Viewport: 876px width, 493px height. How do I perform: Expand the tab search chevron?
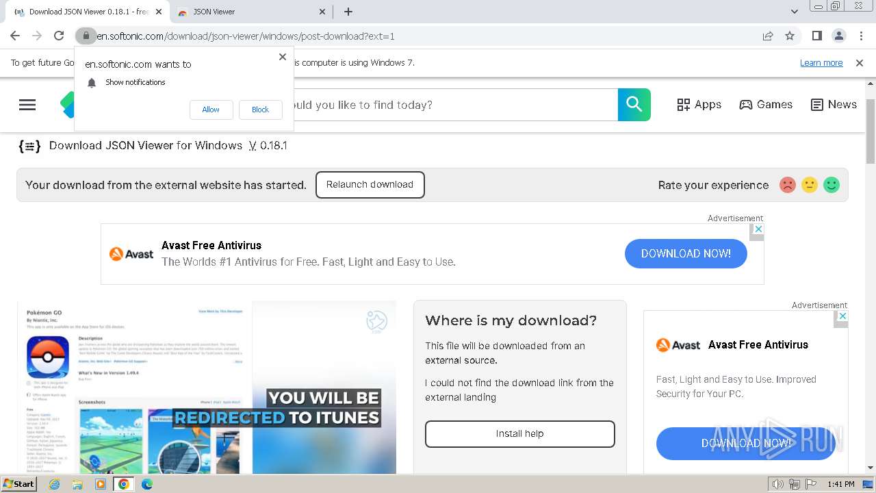(x=795, y=12)
